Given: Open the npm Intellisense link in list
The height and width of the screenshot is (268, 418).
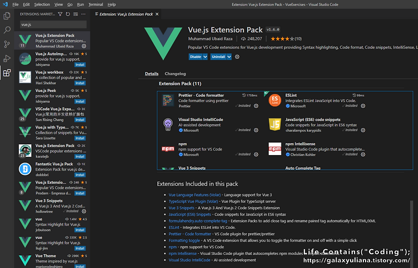Looking at the screenshot, I should [x=183, y=254].
